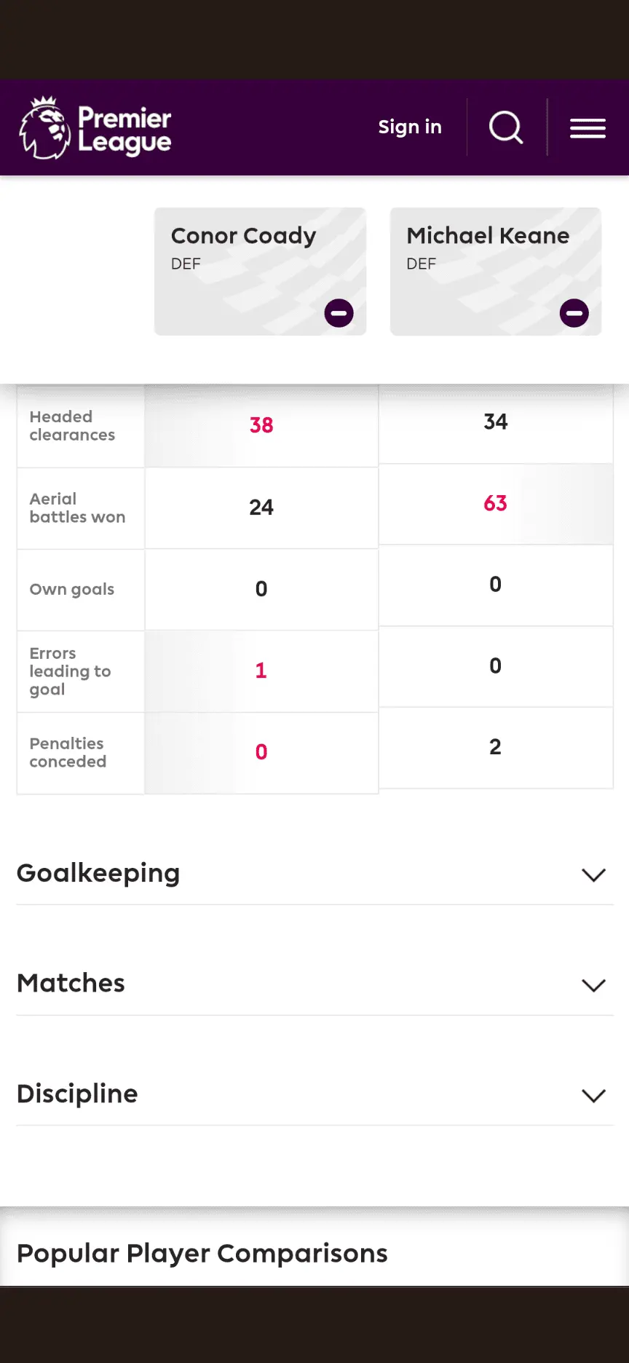629x1363 pixels.
Task: Click the Goalkeeping heading
Action: (98, 873)
